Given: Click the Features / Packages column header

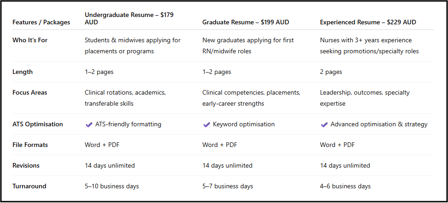Looking at the screenshot, I should tap(41, 22).
